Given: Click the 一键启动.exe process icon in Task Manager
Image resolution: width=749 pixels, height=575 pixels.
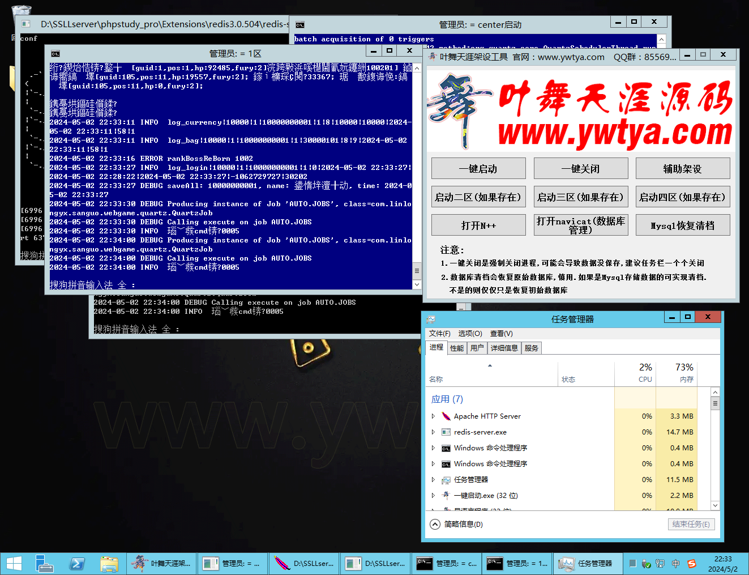Looking at the screenshot, I should click(446, 496).
